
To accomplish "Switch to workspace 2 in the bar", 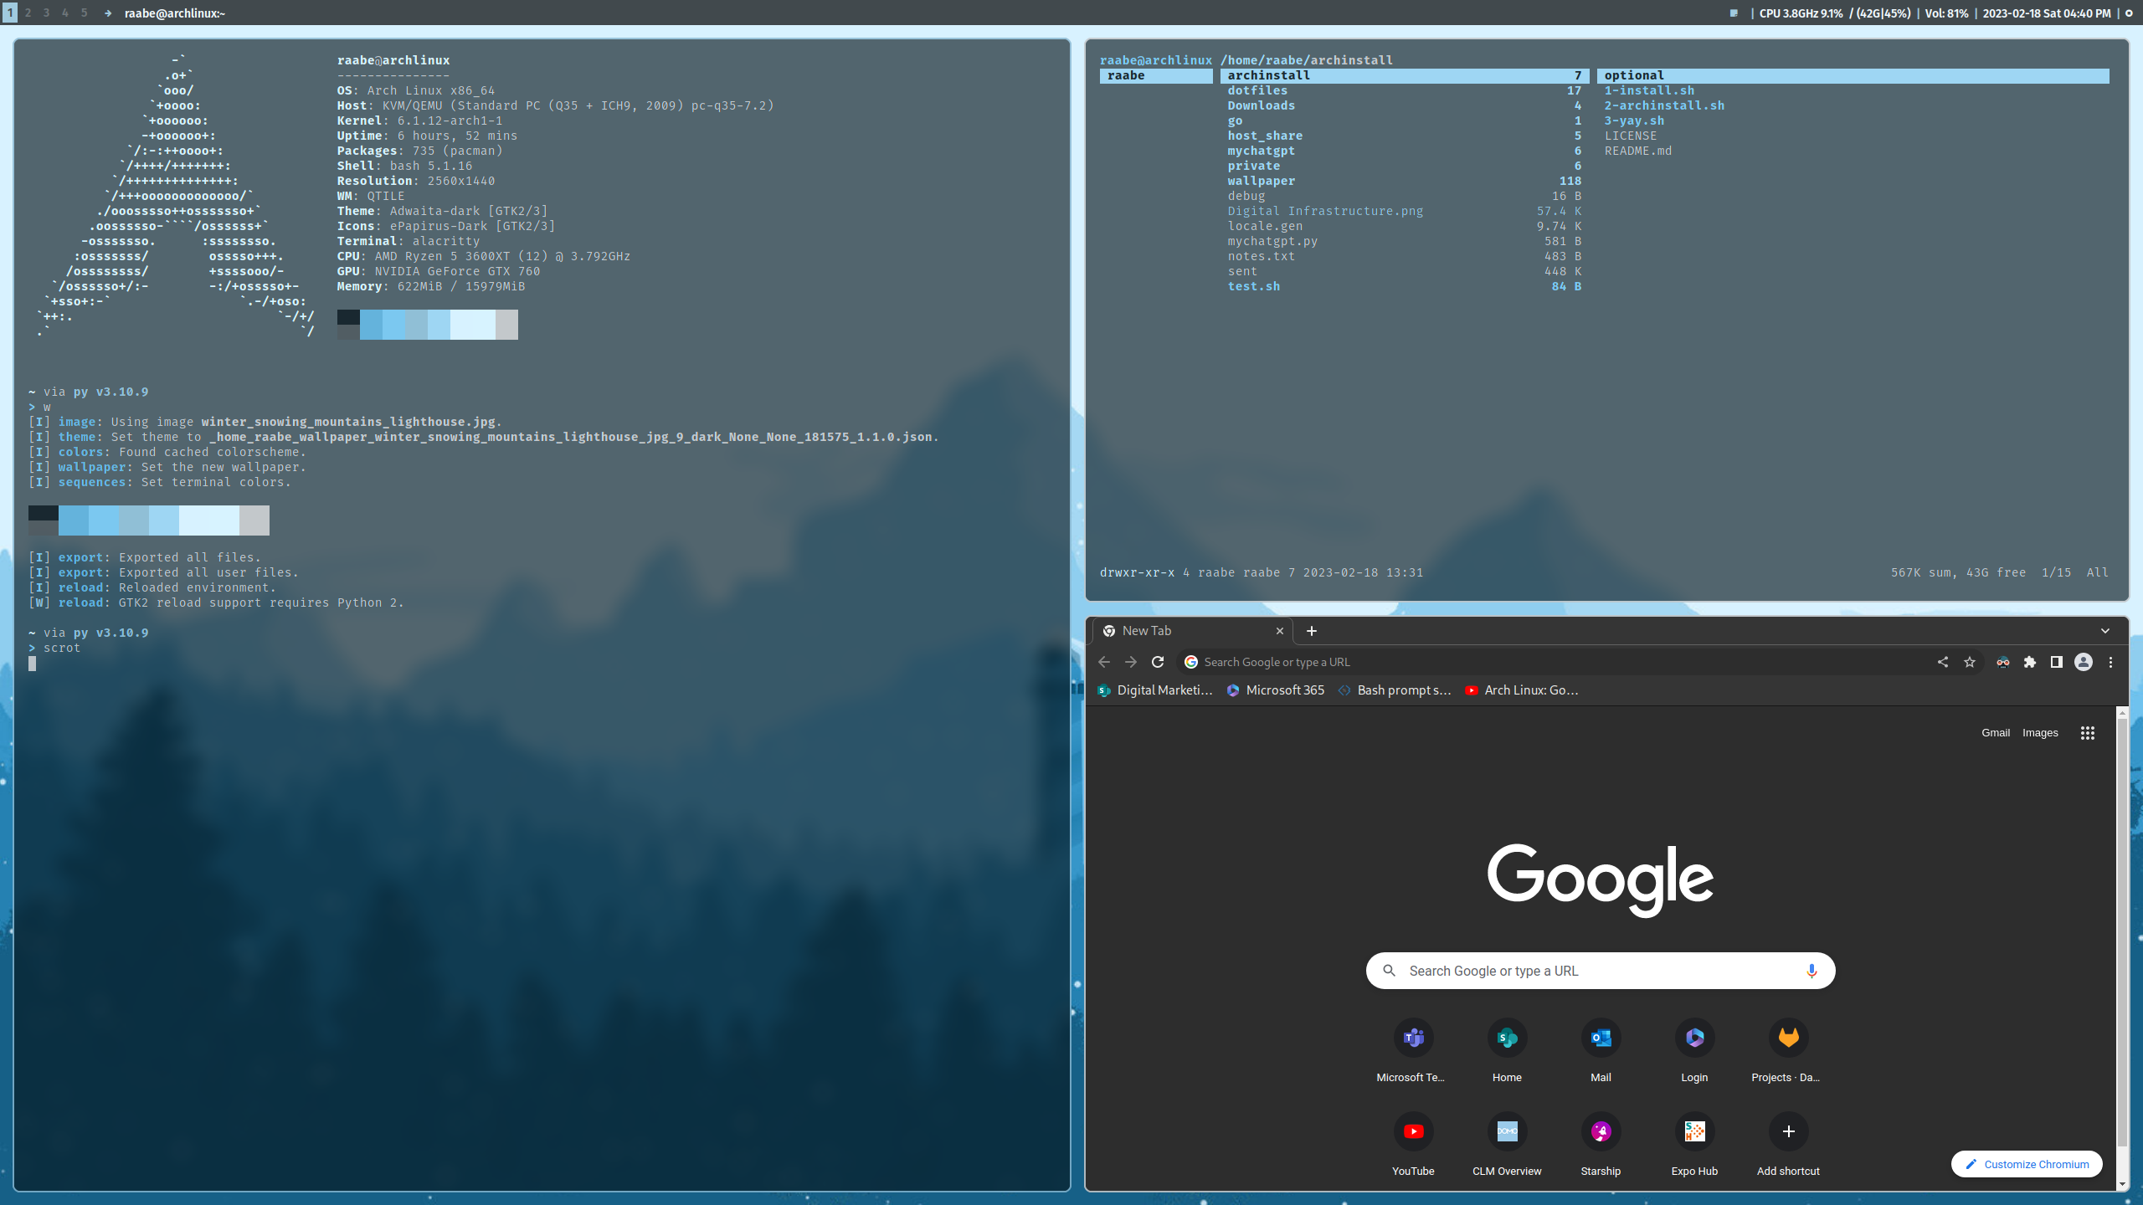I will [x=28, y=13].
